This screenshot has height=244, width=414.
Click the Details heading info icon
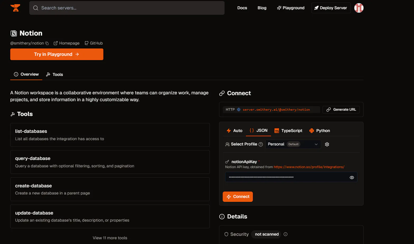point(222,217)
